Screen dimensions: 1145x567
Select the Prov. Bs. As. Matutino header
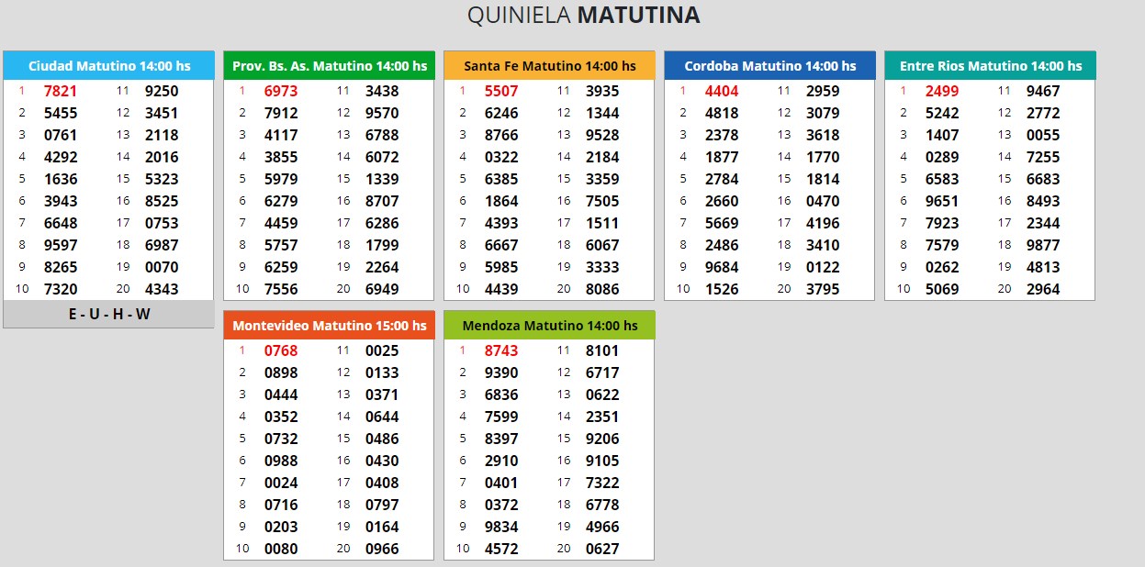tap(329, 66)
